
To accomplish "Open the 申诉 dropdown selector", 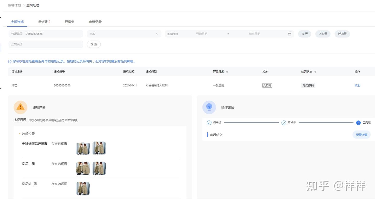I will 124,34.
